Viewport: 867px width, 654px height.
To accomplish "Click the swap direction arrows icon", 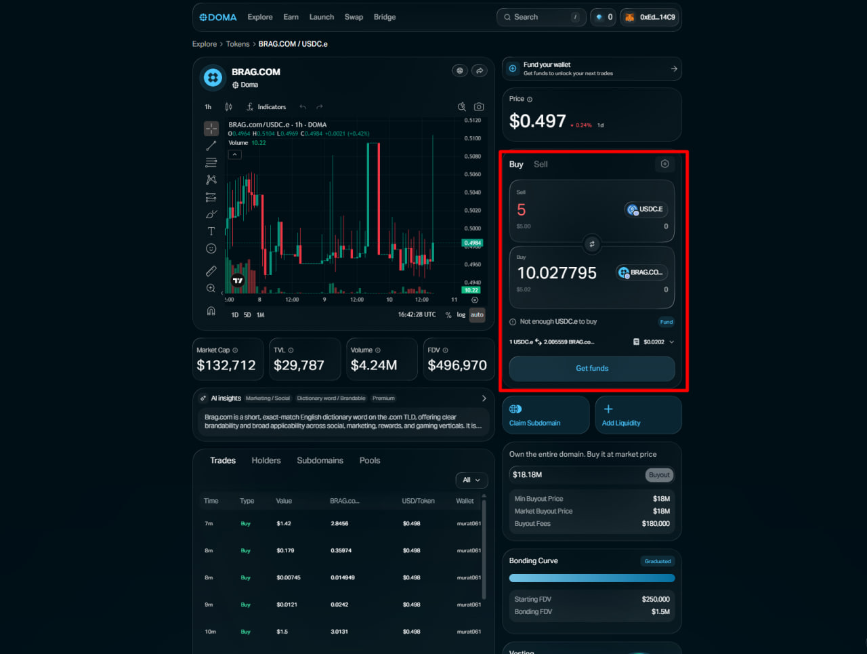I will click(x=592, y=244).
